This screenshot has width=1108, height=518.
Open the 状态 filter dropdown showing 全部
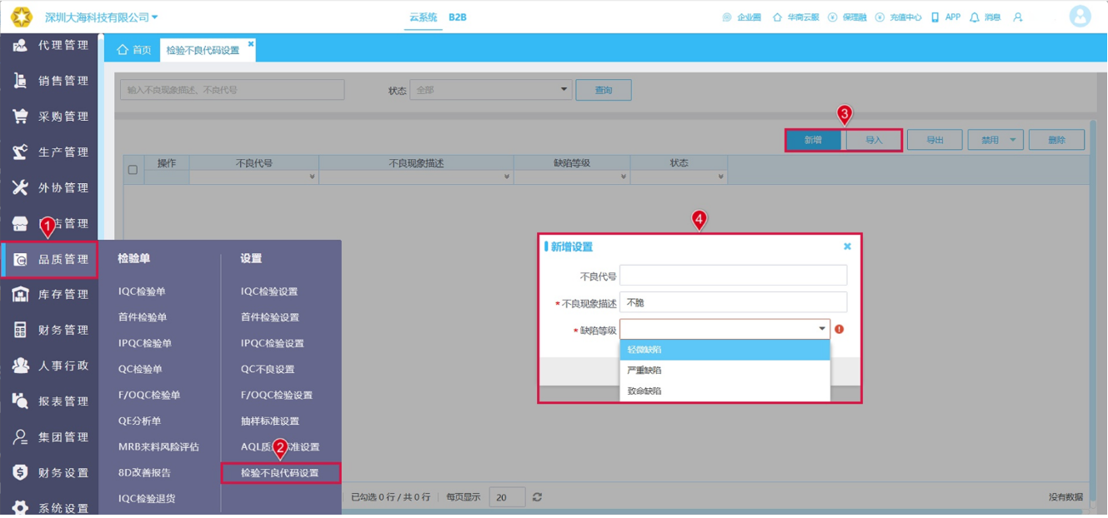pos(490,90)
